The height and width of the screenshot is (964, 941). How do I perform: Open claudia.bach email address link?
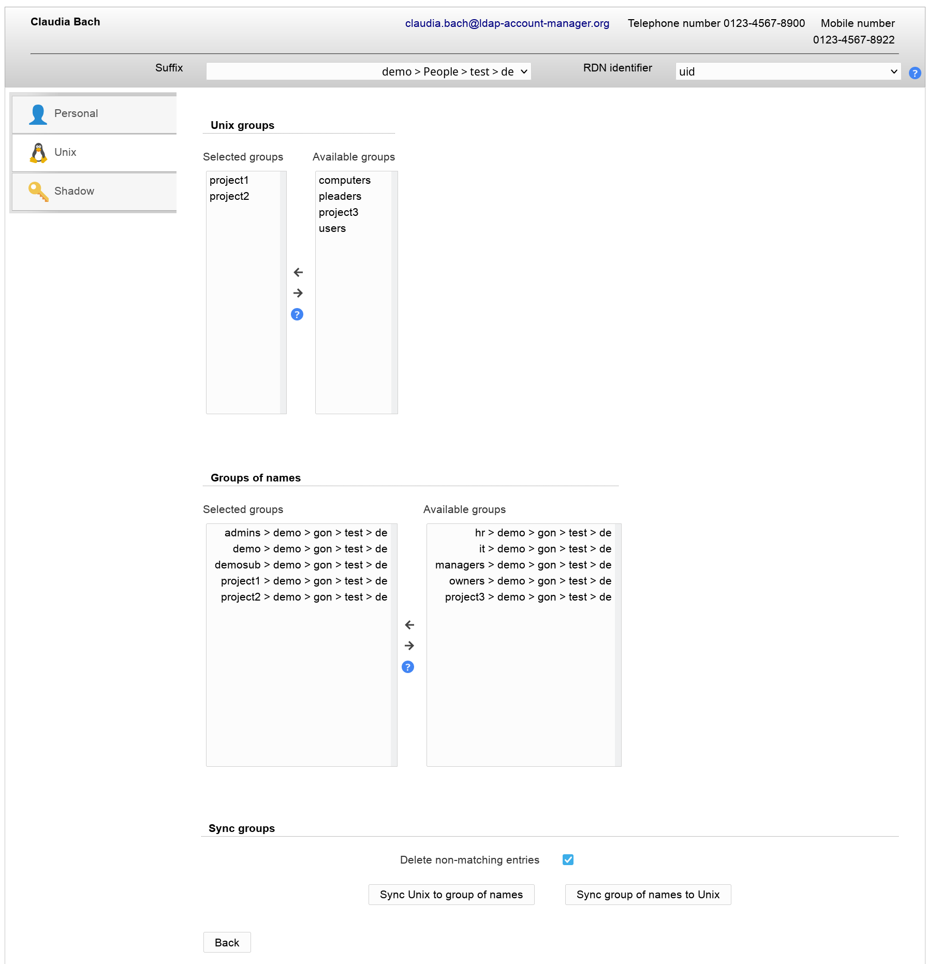507,23
